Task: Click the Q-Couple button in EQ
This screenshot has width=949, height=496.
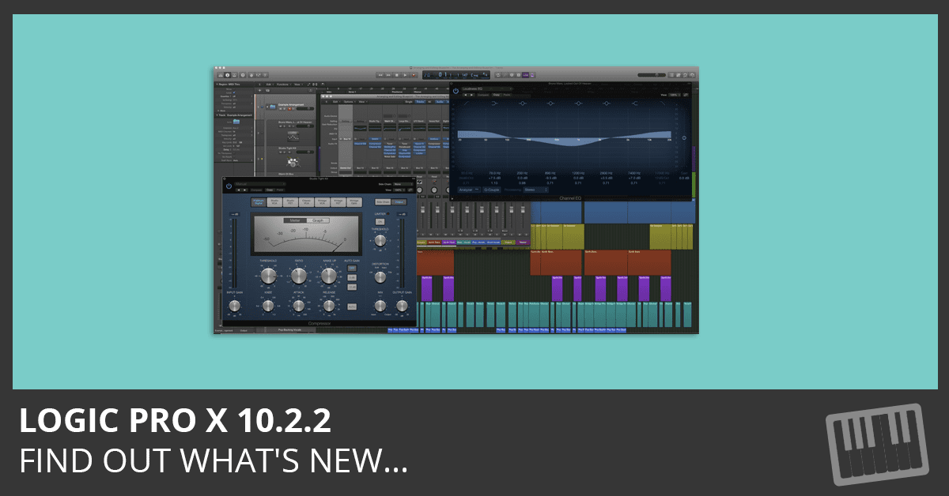Action: point(492,190)
